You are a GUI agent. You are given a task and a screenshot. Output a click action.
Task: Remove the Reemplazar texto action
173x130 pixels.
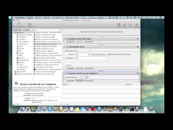point(138,47)
